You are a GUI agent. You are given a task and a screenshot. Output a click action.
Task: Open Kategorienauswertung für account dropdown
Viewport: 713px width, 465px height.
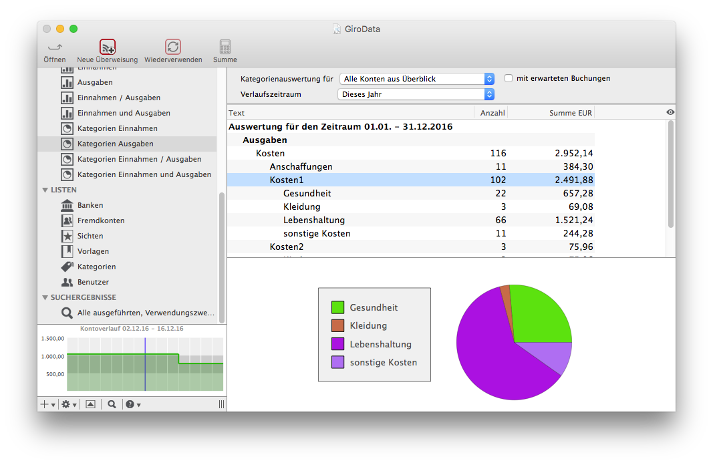[417, 79]
